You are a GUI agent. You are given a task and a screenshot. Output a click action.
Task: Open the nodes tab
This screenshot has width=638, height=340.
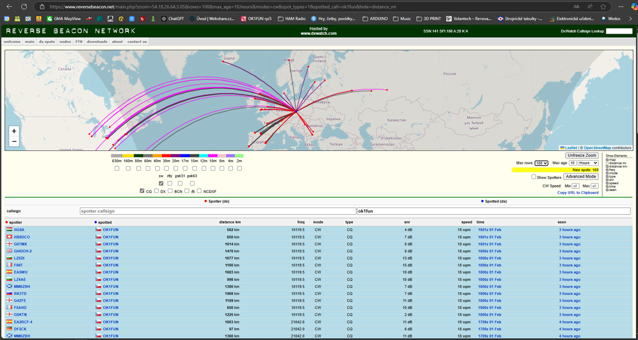pyautogui.click(x=65, y=42)
